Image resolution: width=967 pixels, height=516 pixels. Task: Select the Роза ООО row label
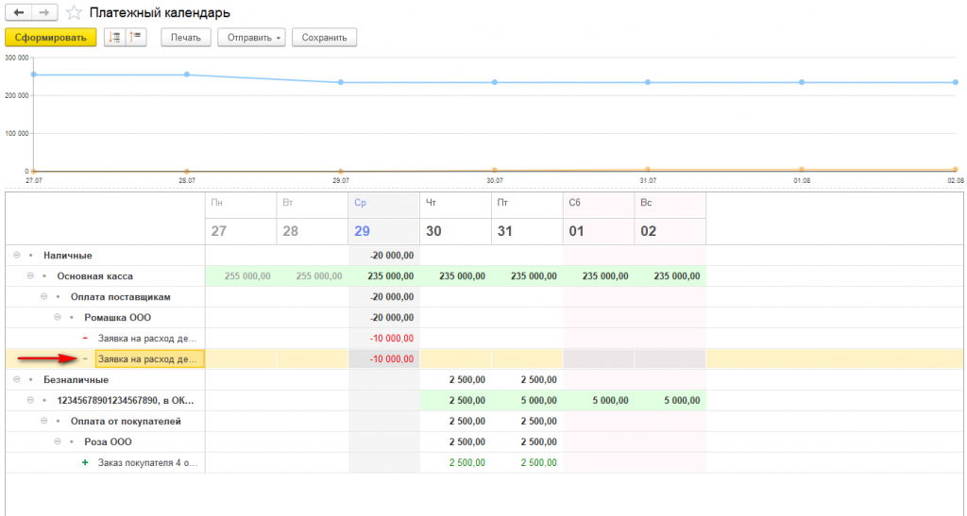pyautogui.click(x=108, y=442)
